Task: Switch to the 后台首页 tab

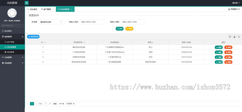Action: click(32, 9)
